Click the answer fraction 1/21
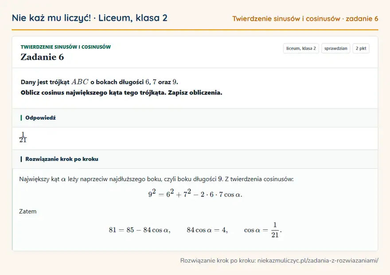Screen dimensions: 390x275 [x=23, y=137]
